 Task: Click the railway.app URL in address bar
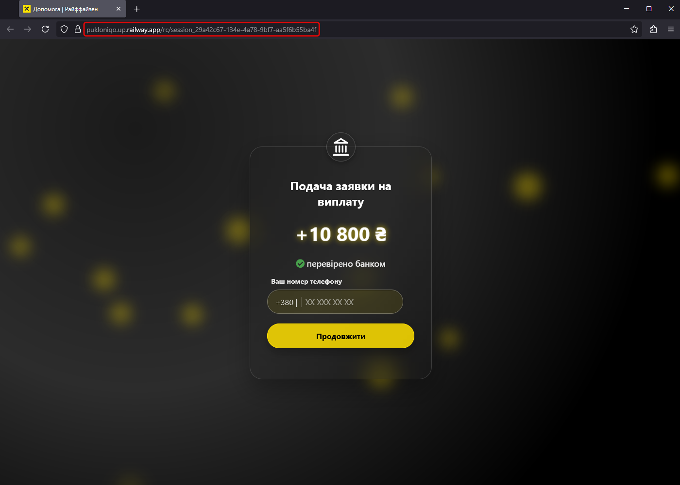202,30
